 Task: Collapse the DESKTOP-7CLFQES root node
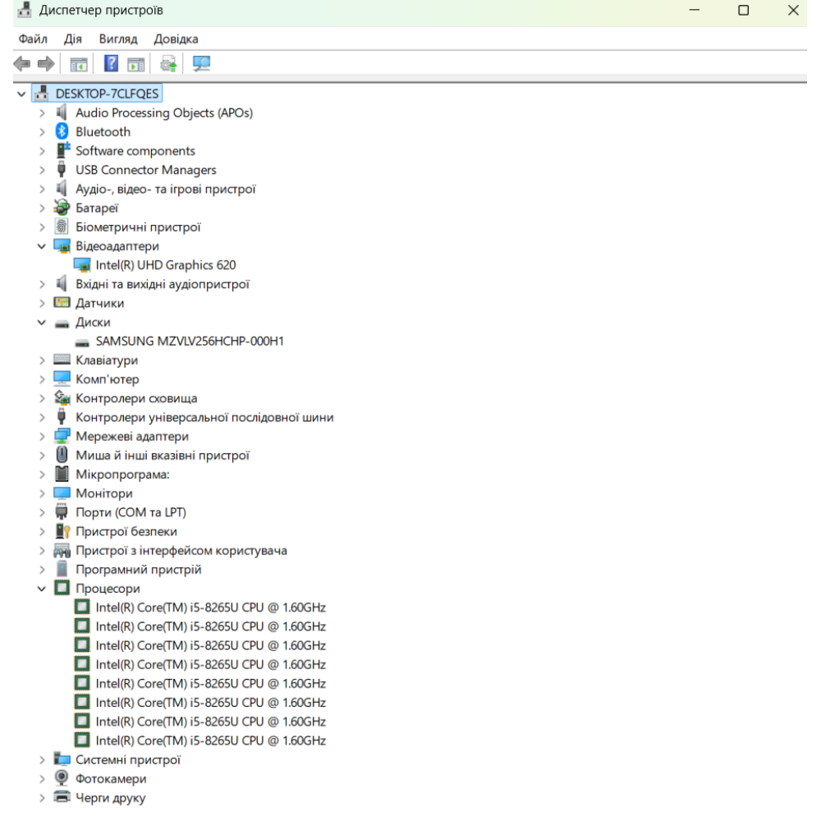[21, 94]
